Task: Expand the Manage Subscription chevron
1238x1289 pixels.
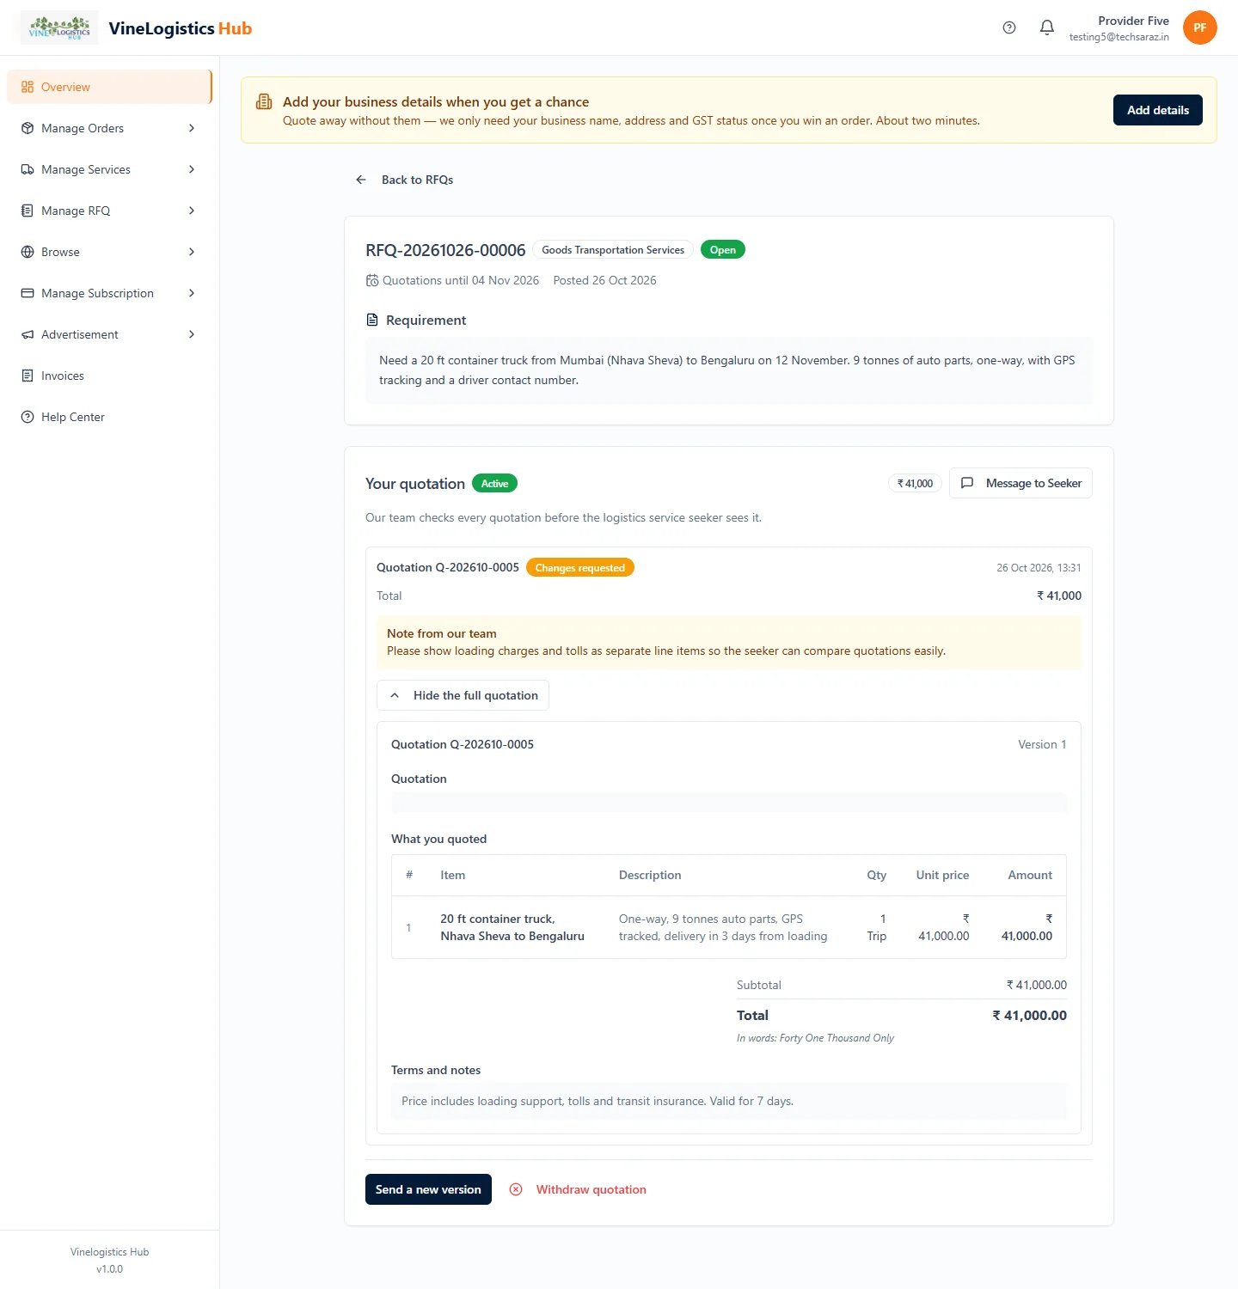Action: pos(192,293)
